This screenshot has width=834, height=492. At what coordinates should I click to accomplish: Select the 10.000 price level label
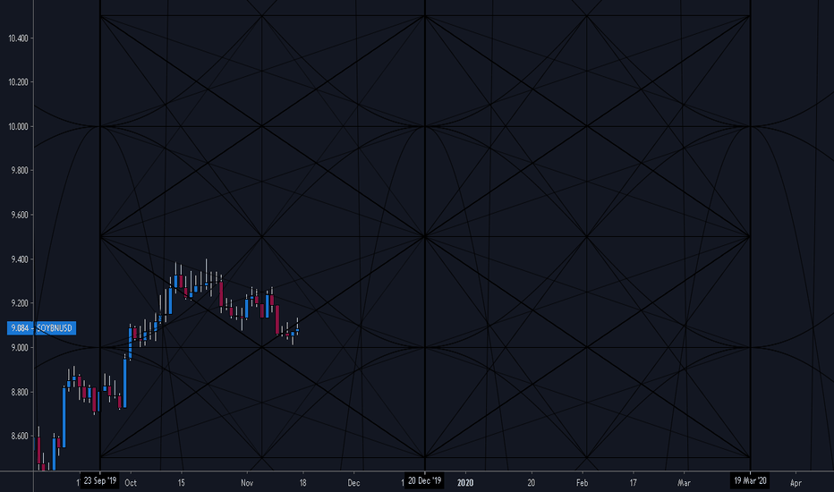[x=18, y=127]
